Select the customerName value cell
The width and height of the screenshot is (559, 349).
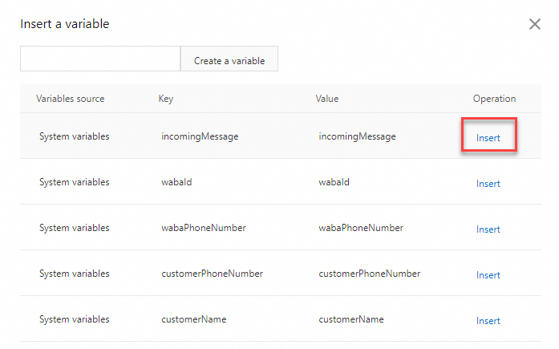tap(351, 319)
